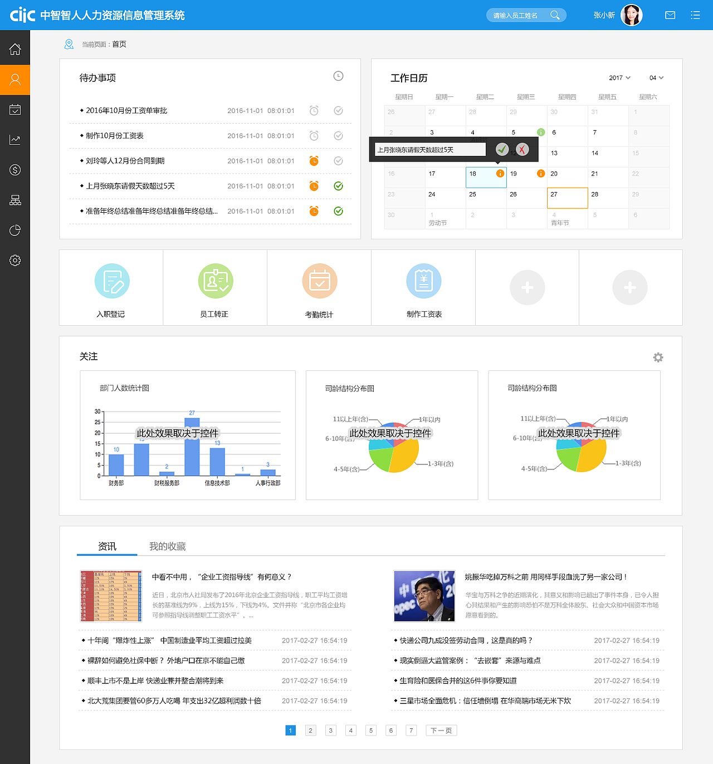Open 制作工资表 shortcut icon
This screenshot has width=713, height=764.
point(424,281)
